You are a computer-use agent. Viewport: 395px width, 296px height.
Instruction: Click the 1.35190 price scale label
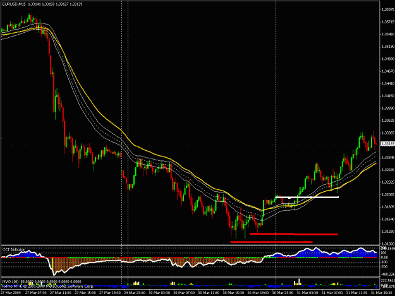[388, 47]
